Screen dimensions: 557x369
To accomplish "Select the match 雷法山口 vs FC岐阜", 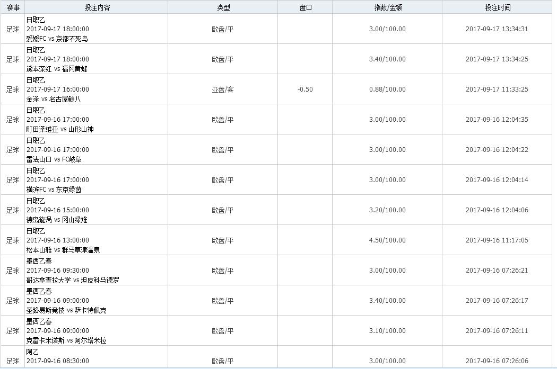I will [54, 159].
